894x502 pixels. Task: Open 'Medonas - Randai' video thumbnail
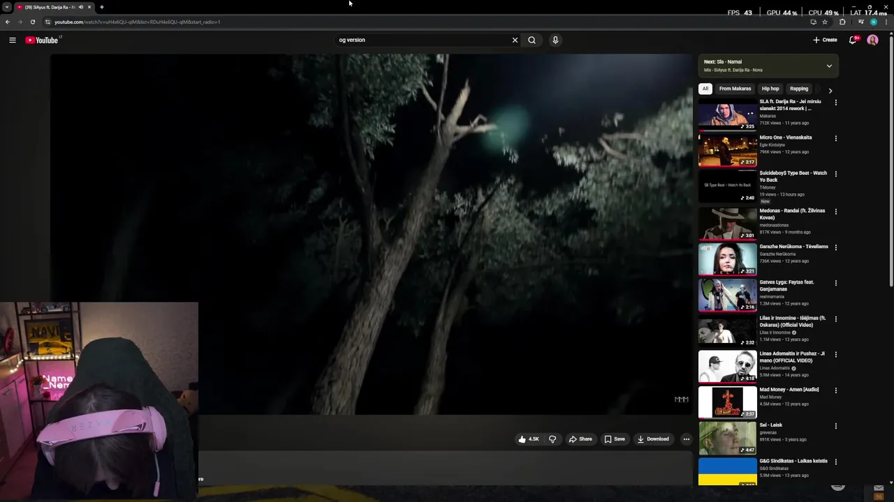pyautogui.click(x=727, y=223)
